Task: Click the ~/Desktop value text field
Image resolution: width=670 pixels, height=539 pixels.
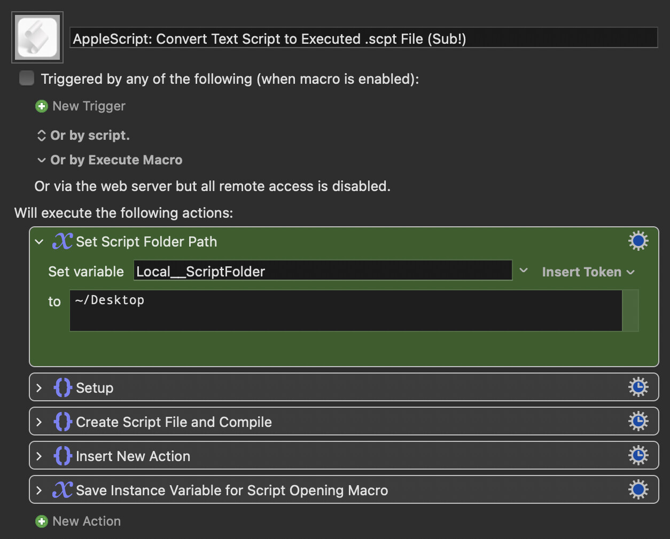Action: click(x=345, y=310)
